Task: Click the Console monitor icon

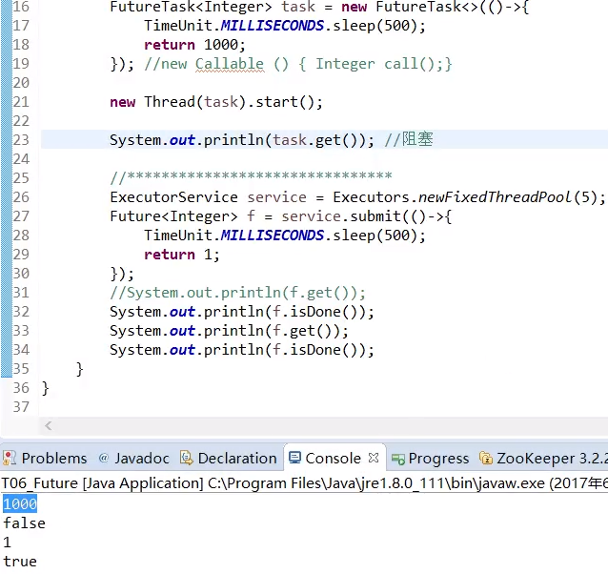Action: 295,458
